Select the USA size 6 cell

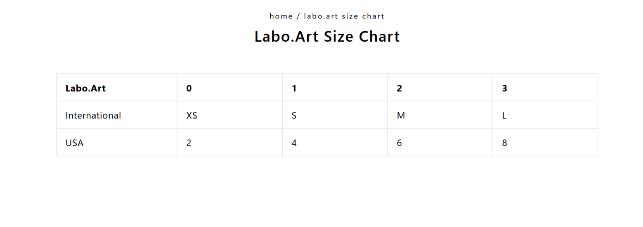399,143
